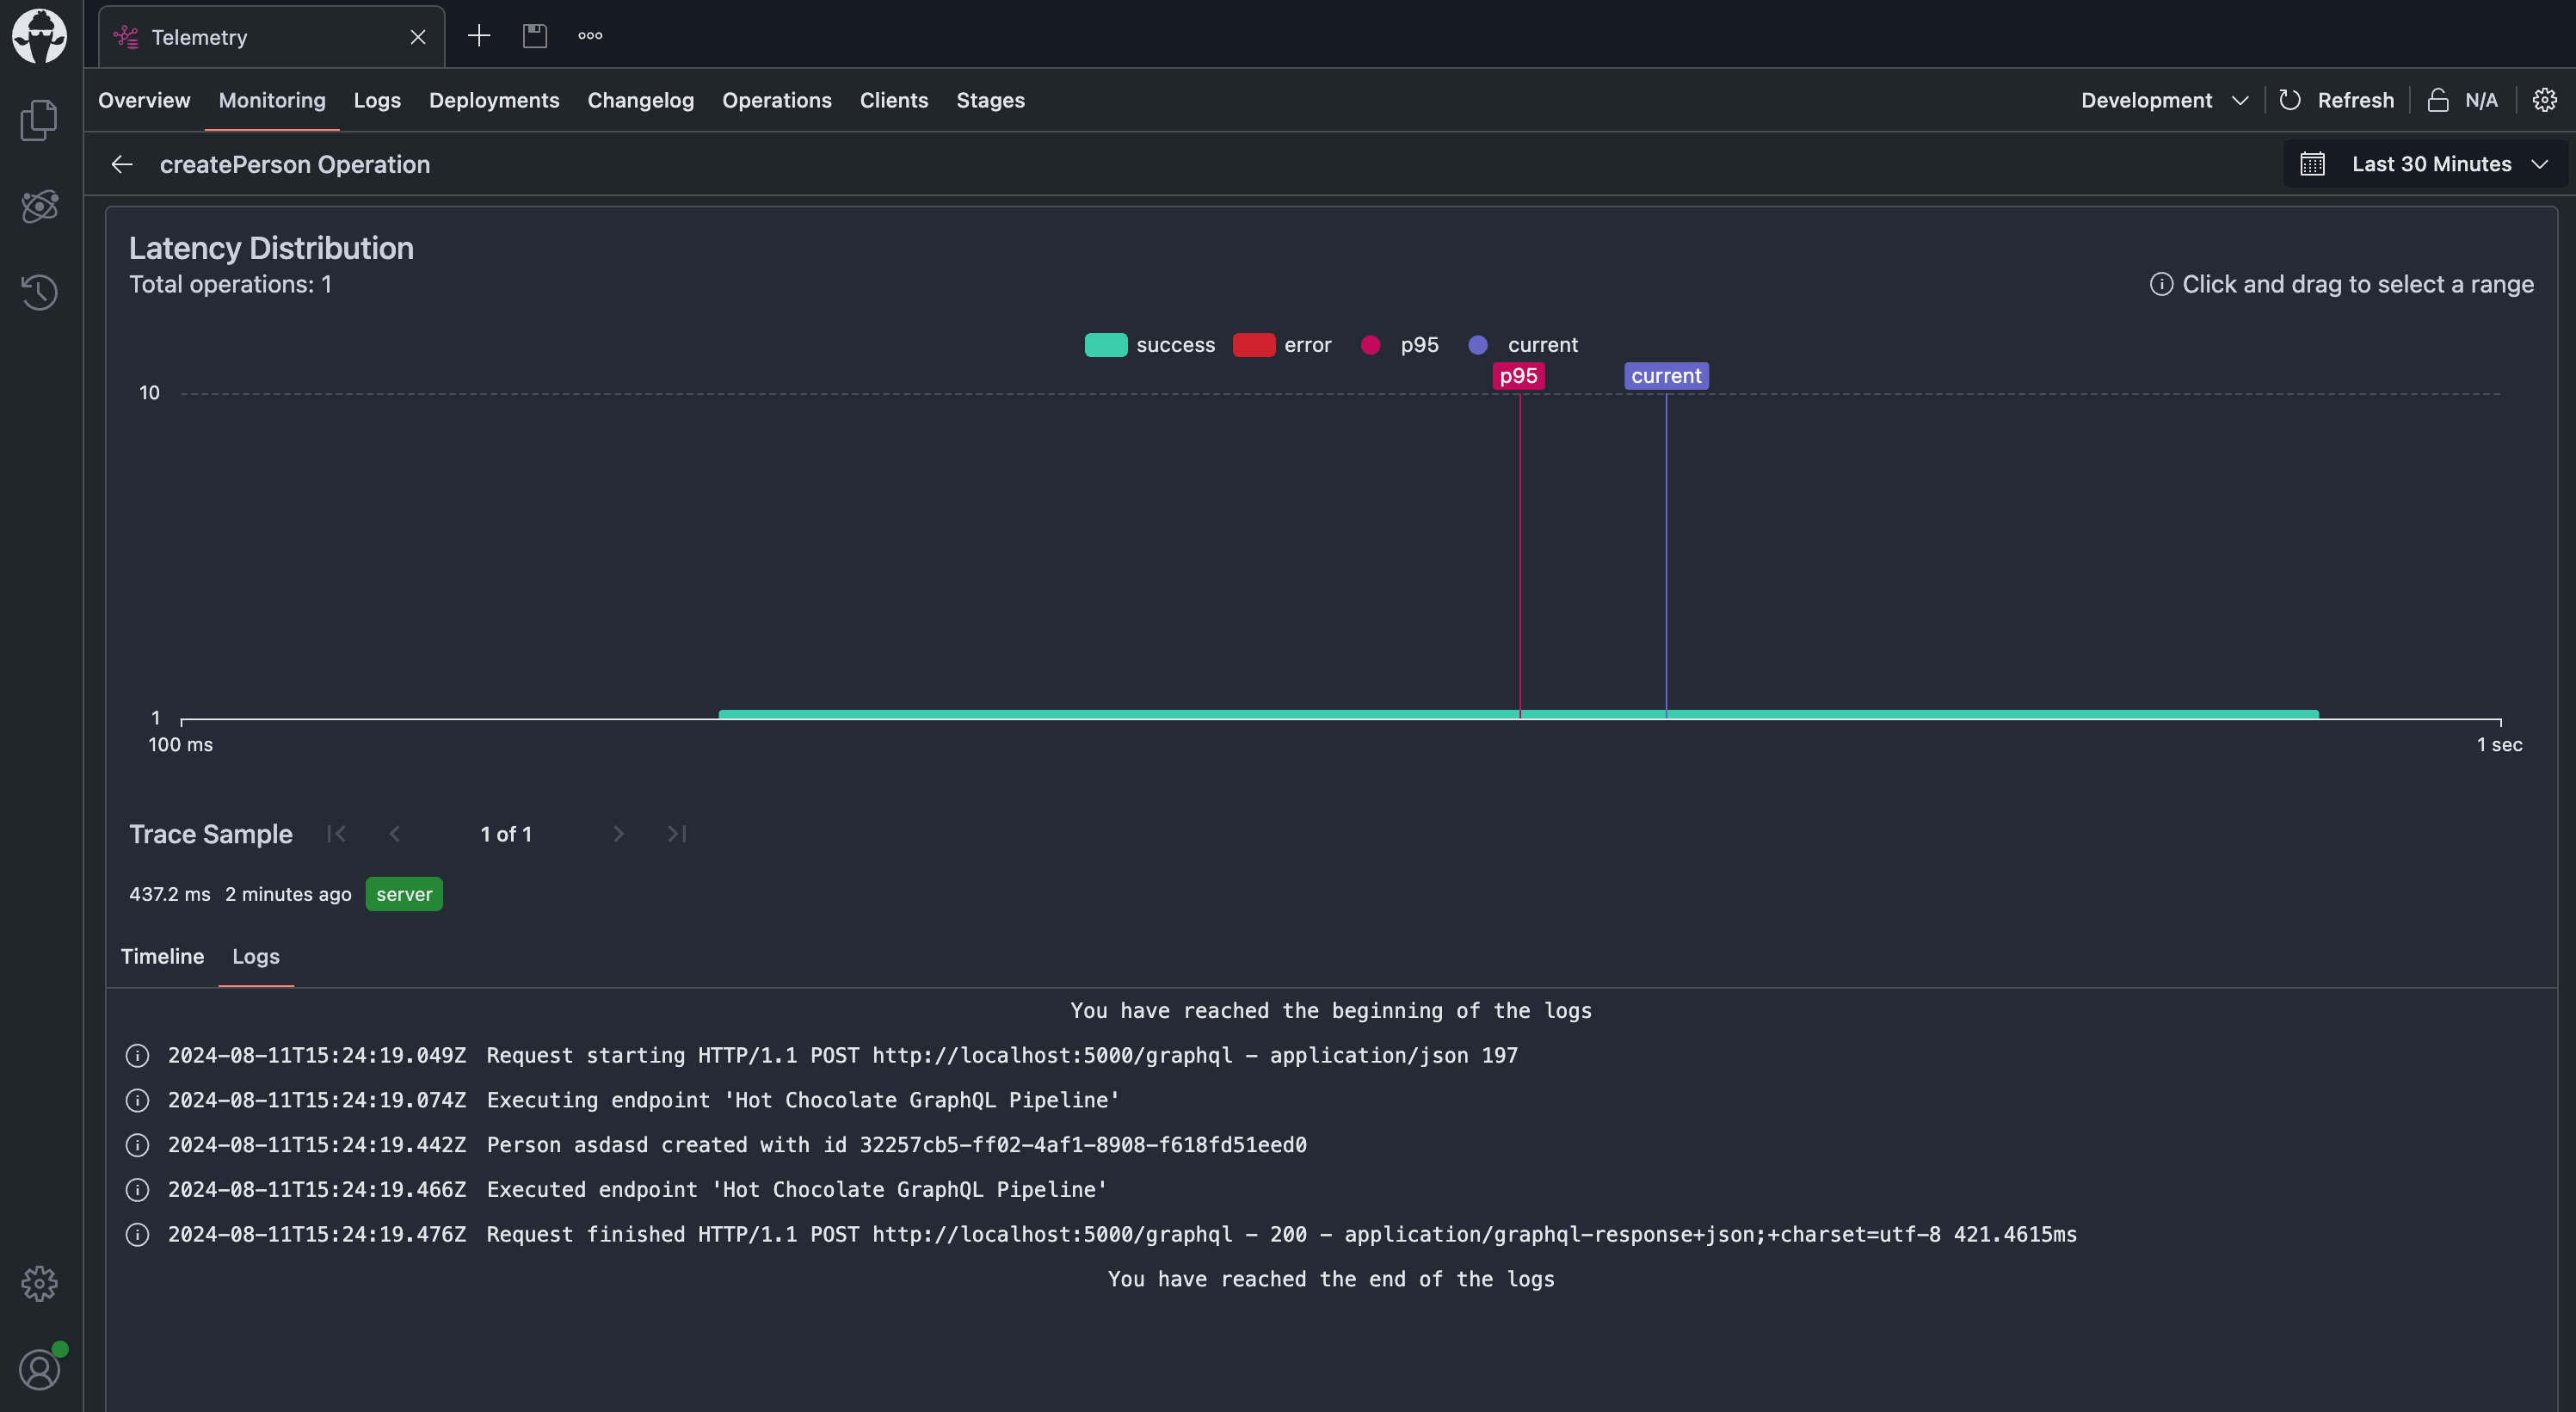
Task: Click info icon of 'Executed endpoint' log
Action: [x=137, y=1190]
